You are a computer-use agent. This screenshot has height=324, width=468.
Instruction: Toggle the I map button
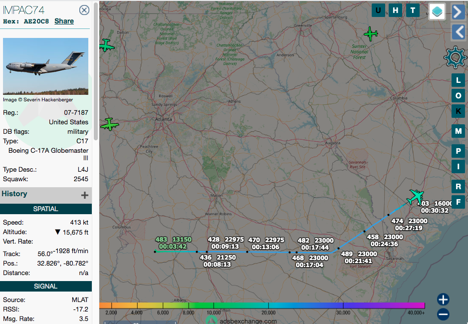coord(458,167)
